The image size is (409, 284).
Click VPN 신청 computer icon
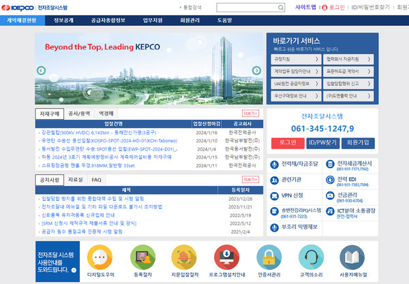tap(275, 196)
